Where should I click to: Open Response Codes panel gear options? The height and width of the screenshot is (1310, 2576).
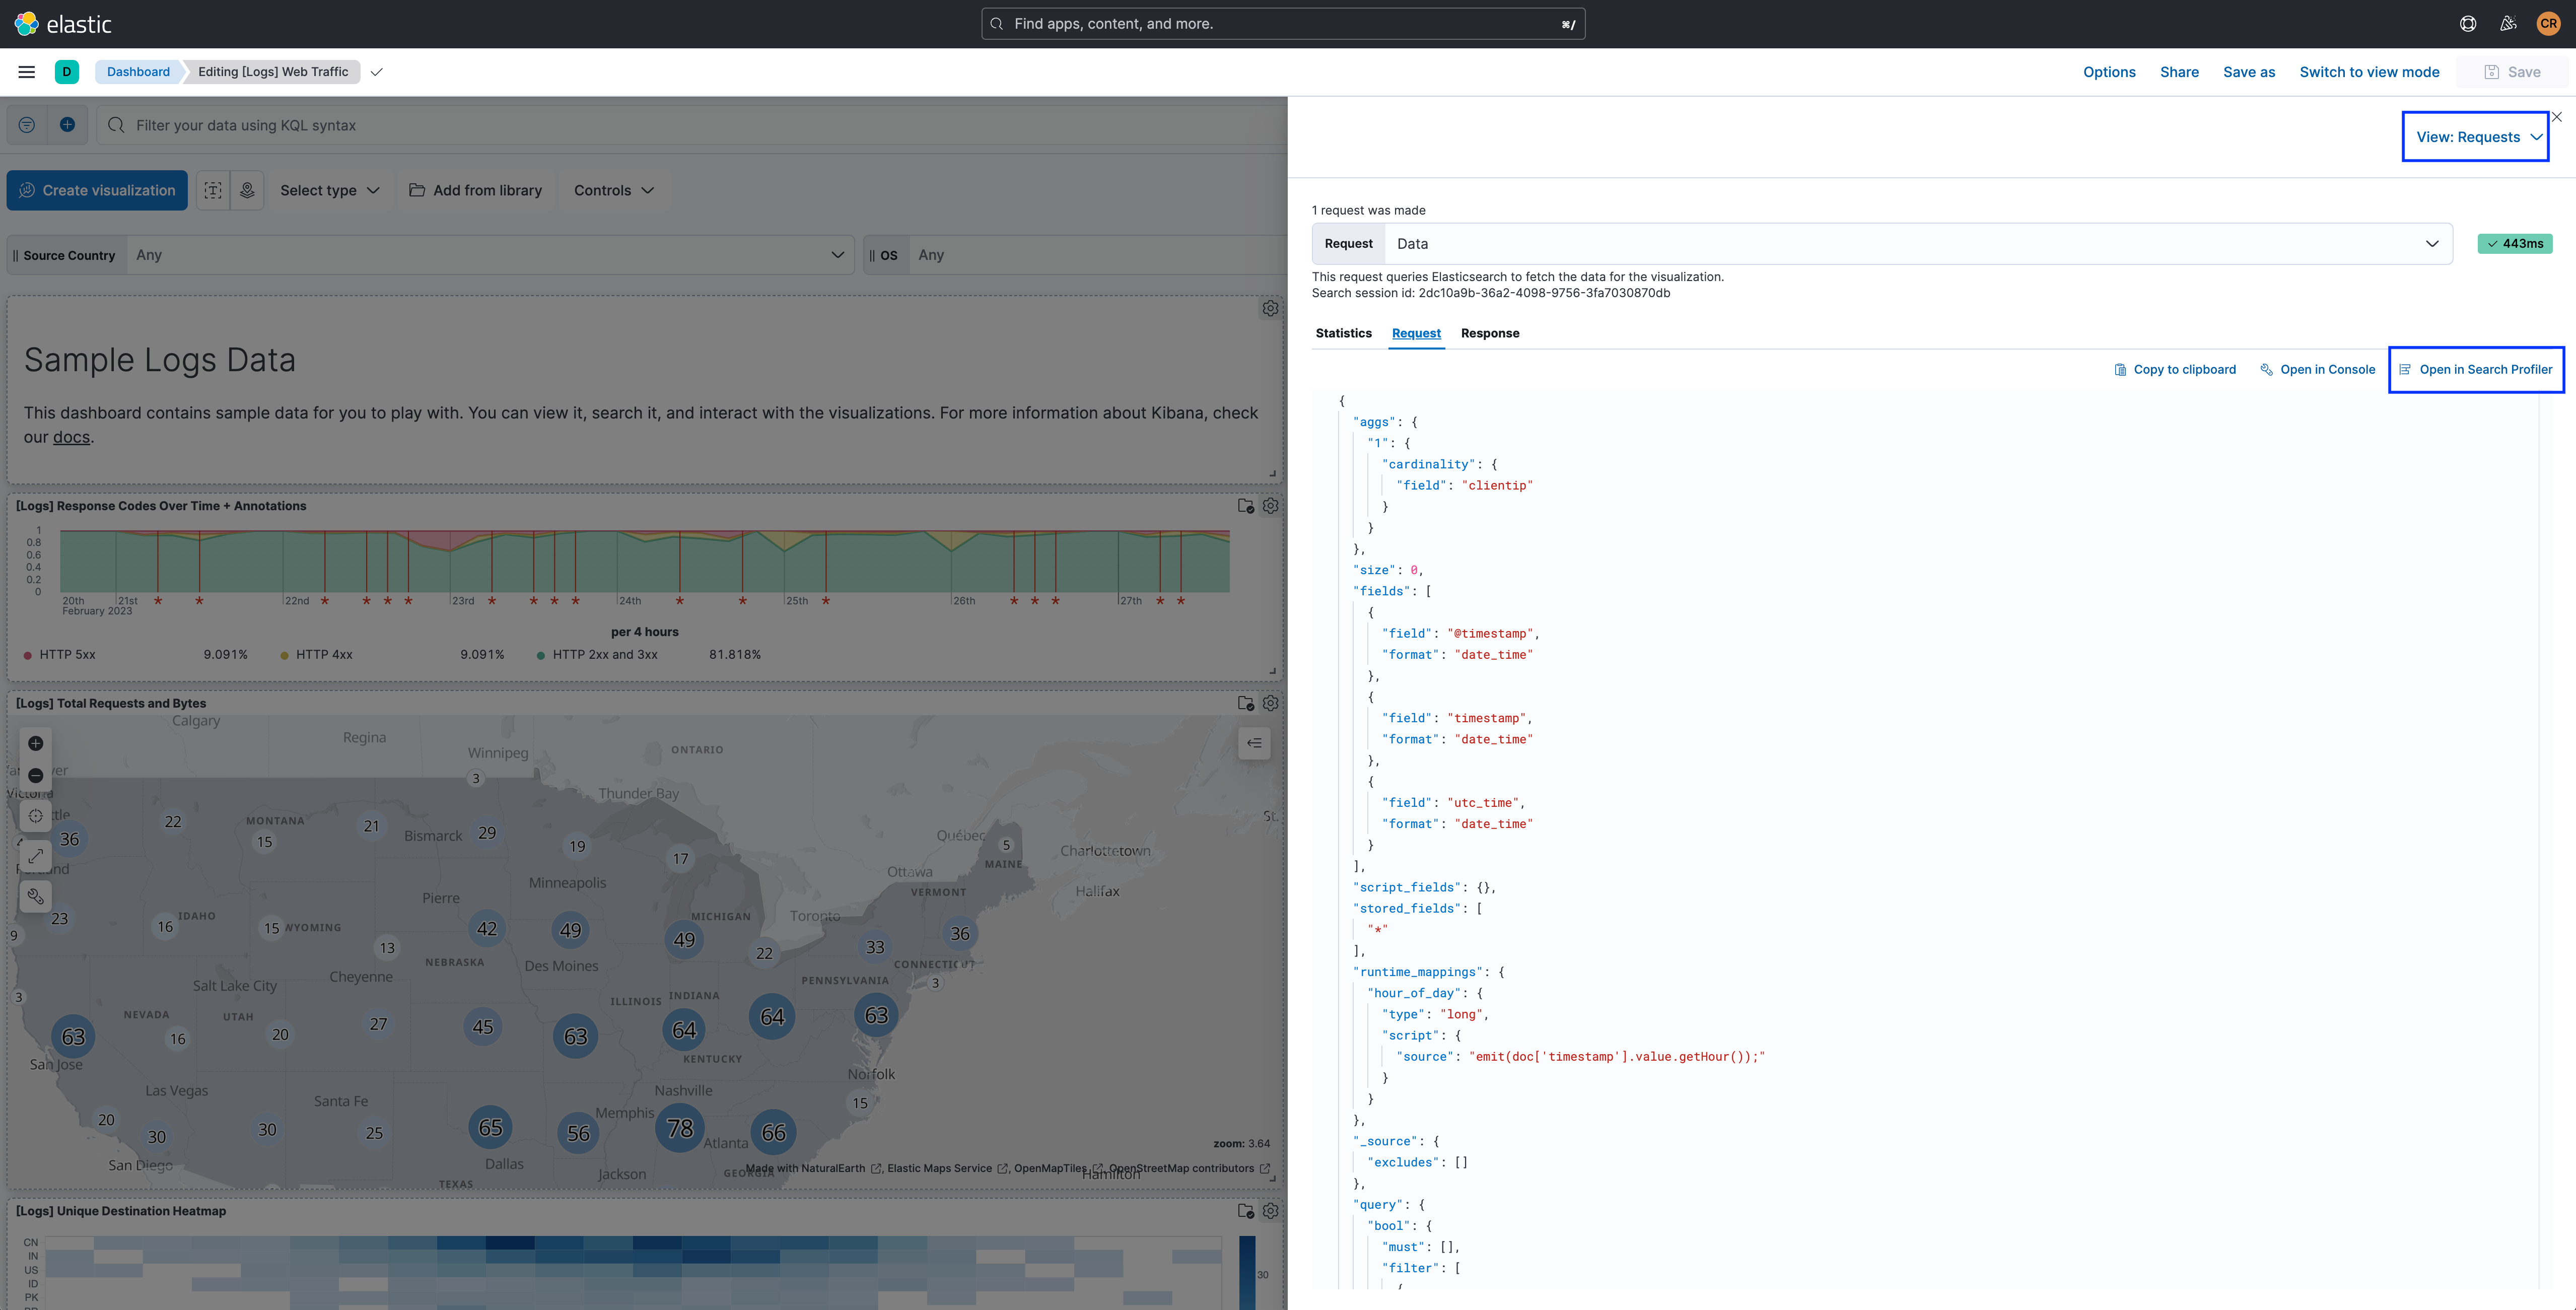(1270, 506)
